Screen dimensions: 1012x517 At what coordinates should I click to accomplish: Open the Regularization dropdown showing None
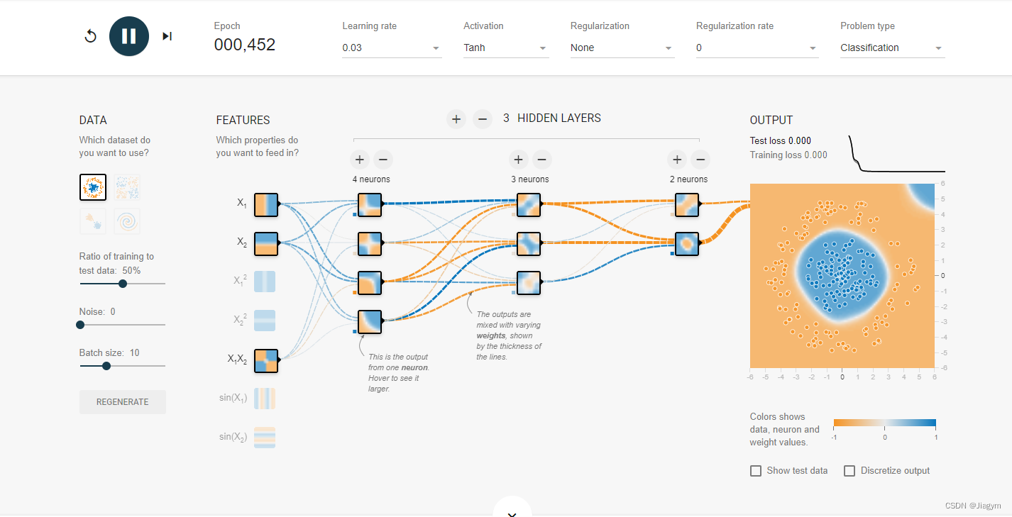(x=622, y=48)
